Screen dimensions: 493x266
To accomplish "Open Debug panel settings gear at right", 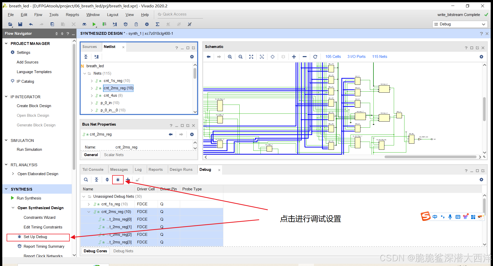I will tap(481, 179).
